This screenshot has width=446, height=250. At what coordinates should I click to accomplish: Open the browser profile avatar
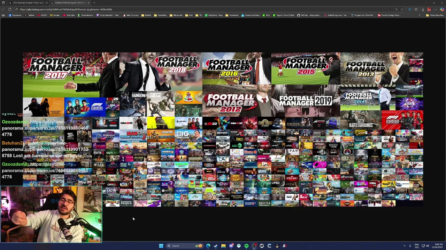pos(429,9)
